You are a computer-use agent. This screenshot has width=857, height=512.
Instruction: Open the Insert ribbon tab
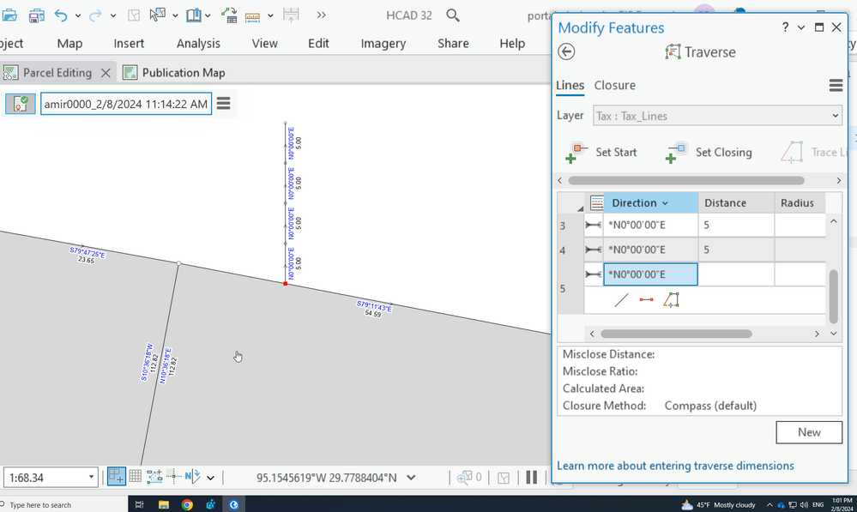[129, 44]
